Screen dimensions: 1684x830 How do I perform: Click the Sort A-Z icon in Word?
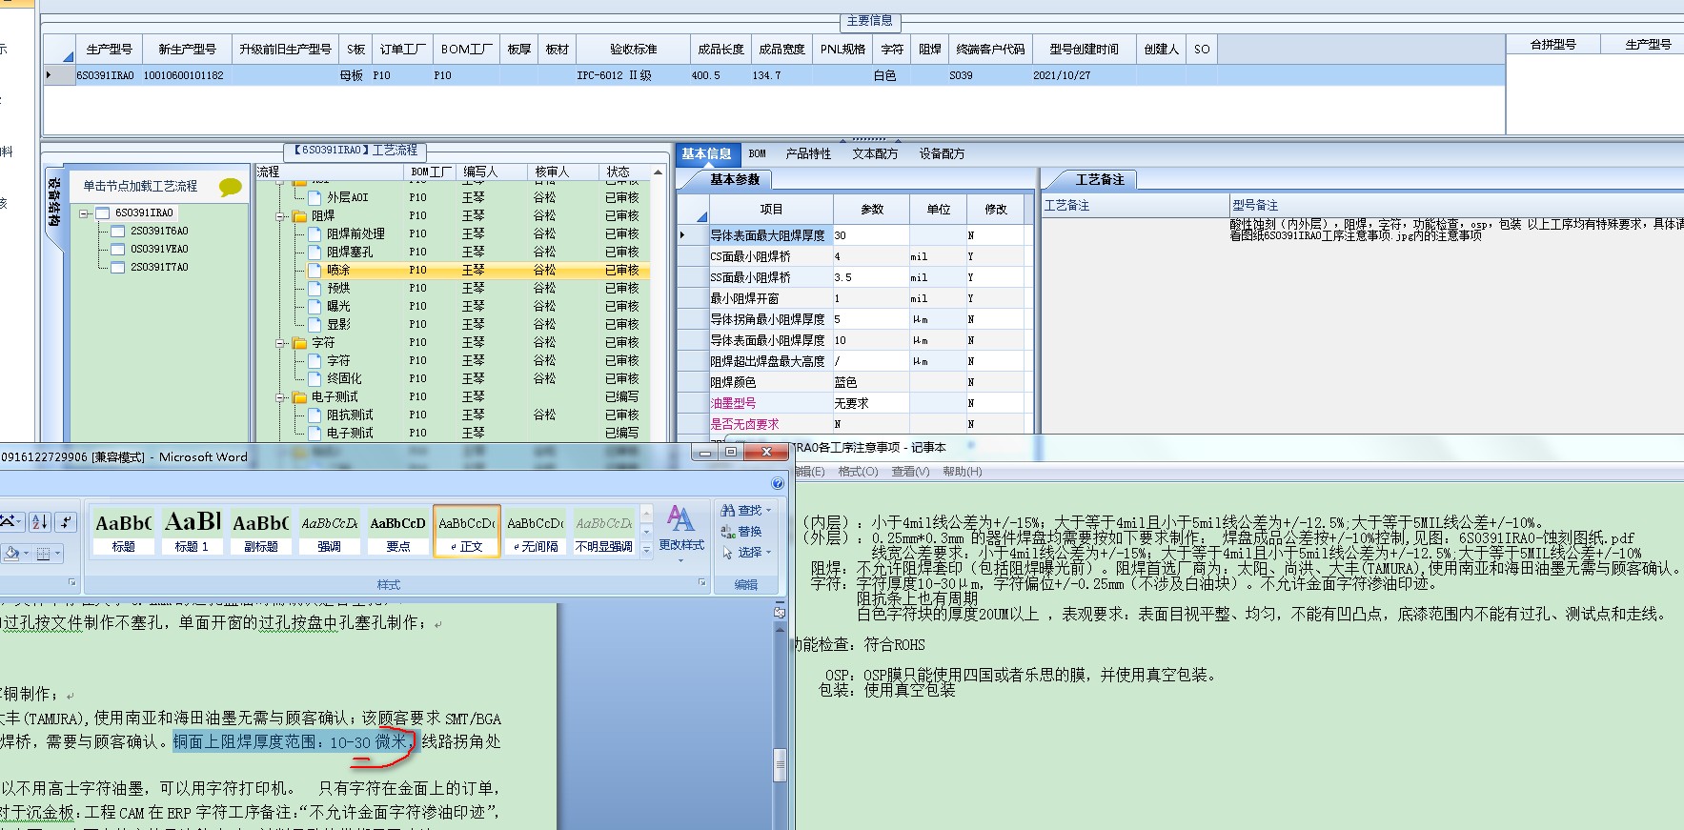point(39,521)
